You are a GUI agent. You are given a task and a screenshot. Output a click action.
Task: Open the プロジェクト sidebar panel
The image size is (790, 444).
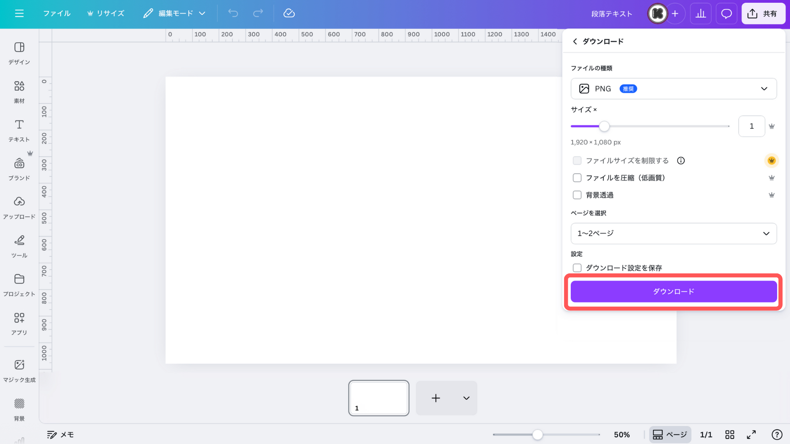pyautogui.click(x=19, y=285)
